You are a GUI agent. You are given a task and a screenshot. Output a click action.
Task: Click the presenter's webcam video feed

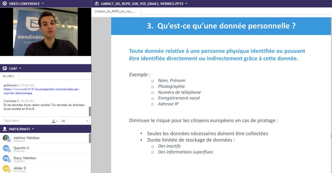[x=45, y=32]
